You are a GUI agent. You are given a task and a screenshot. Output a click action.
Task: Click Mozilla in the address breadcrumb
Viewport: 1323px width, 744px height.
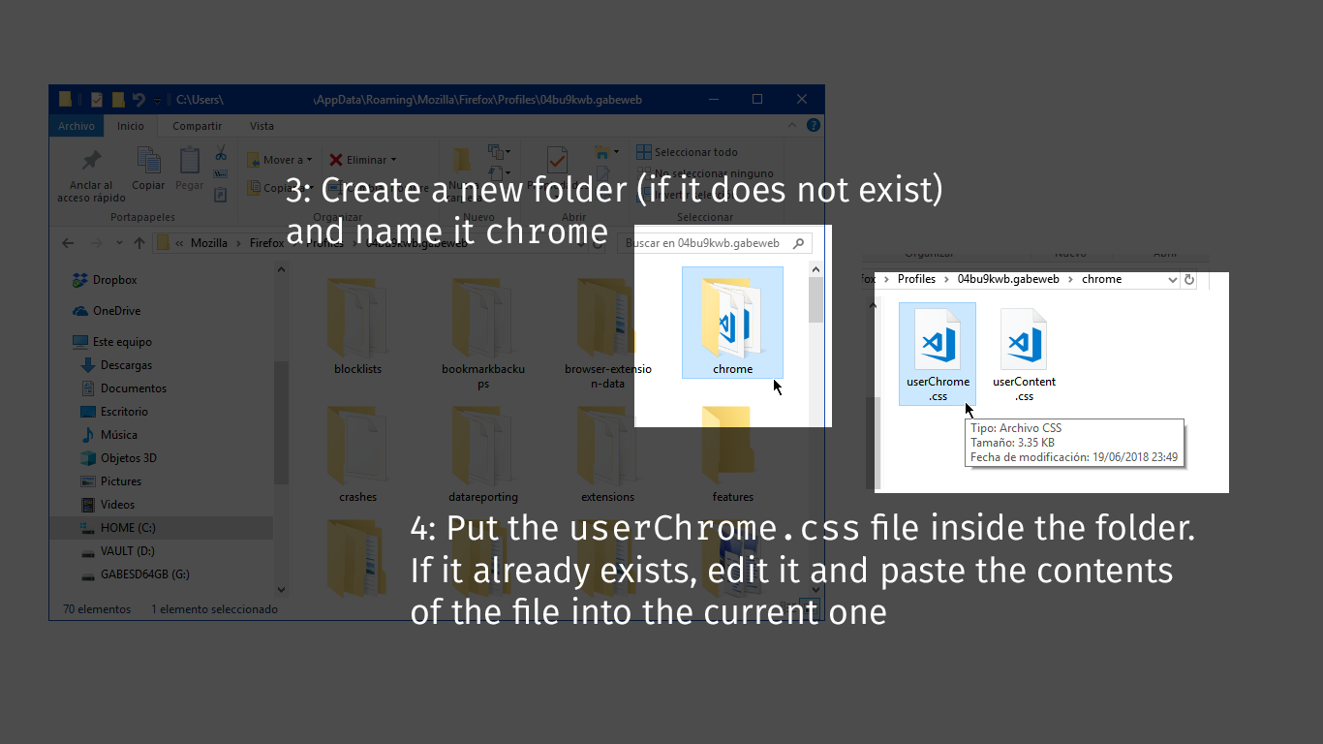[x=209, y=243]
